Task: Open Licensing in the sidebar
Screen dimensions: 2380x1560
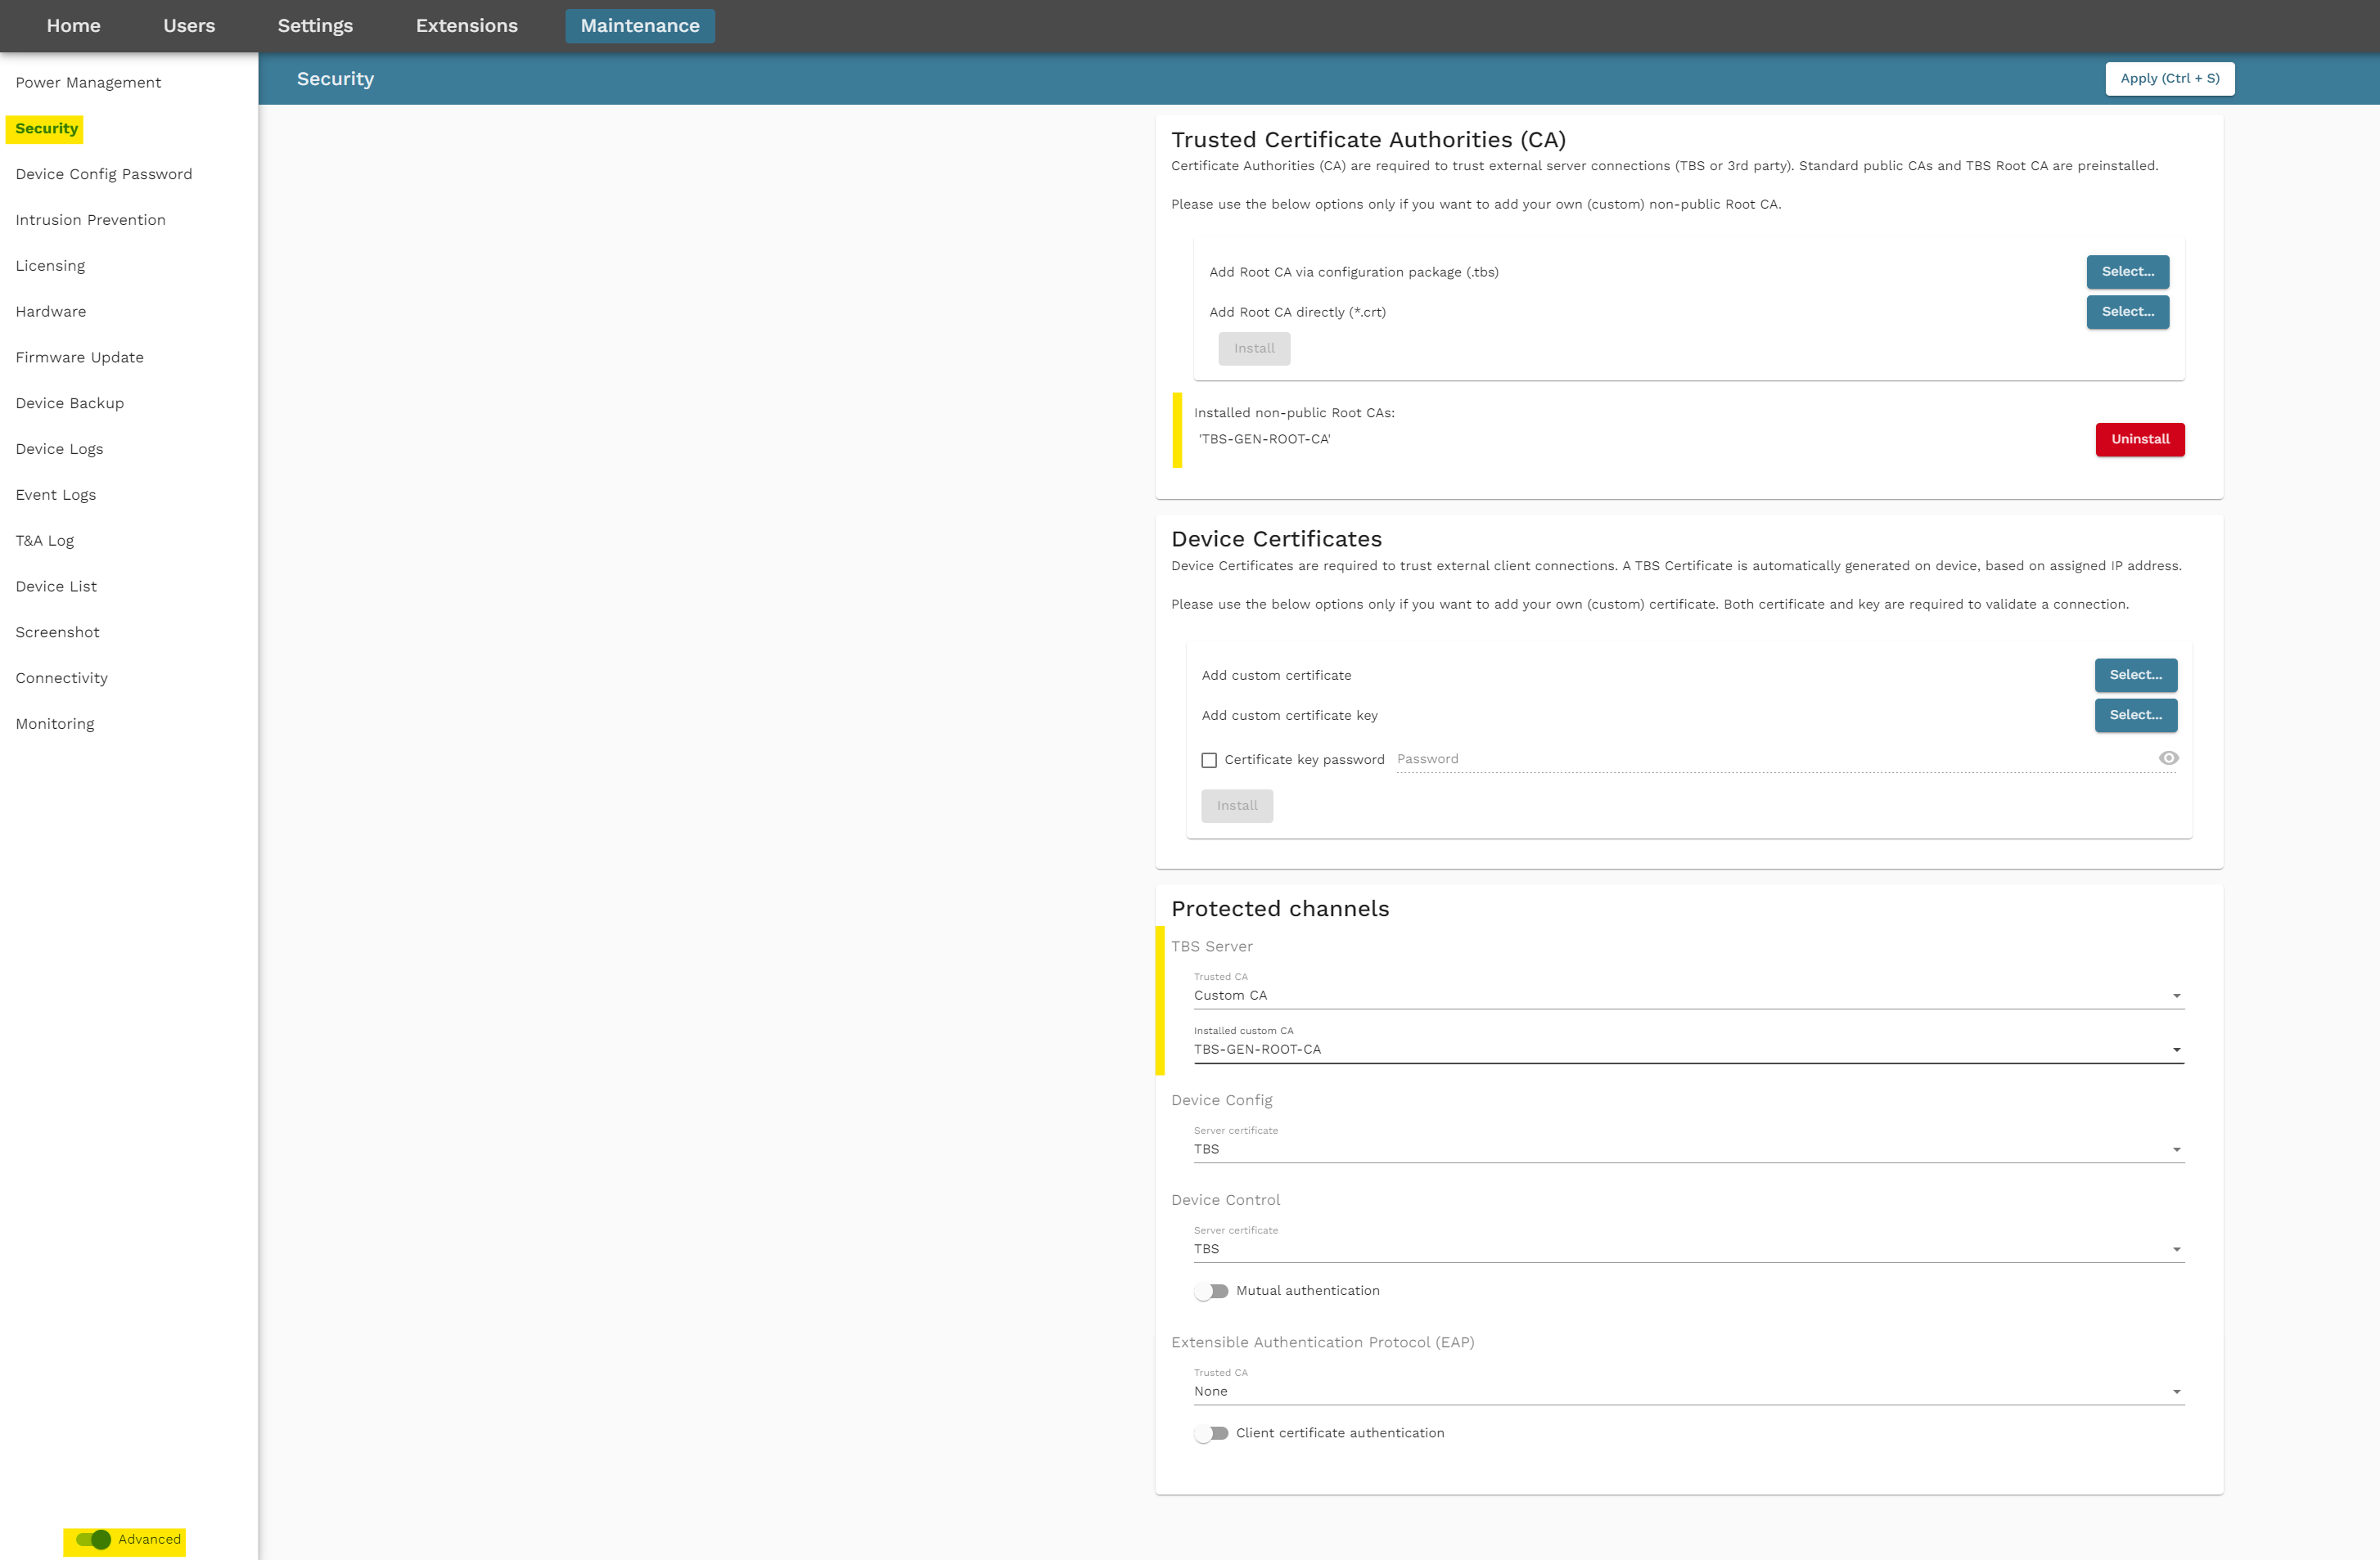Action: coord(50,266)
